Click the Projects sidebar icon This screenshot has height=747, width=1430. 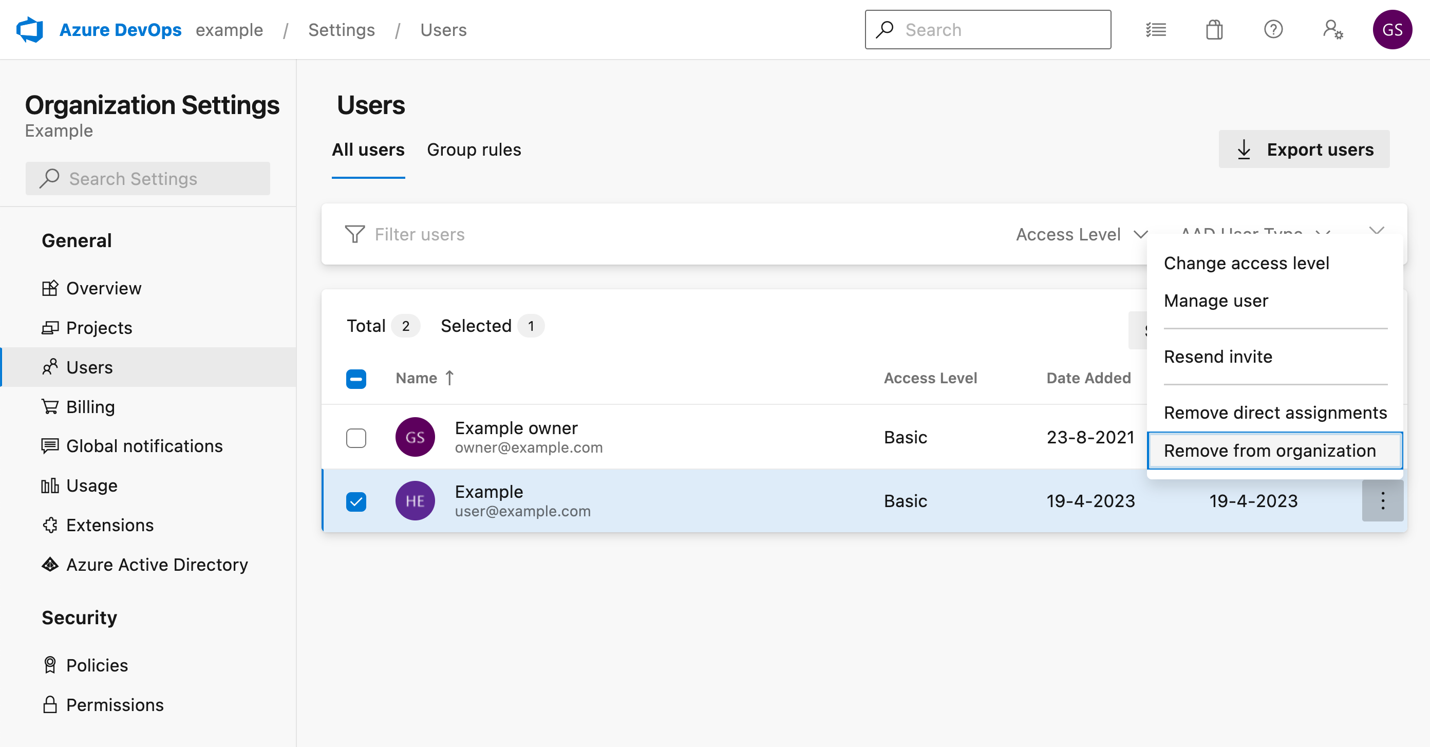point(50,328)
